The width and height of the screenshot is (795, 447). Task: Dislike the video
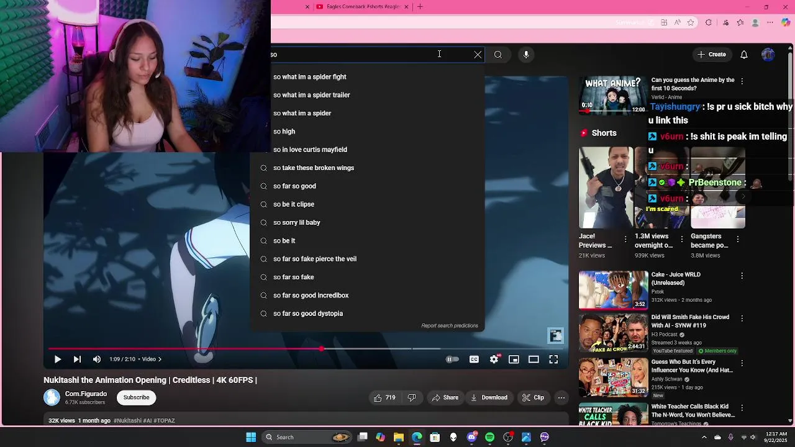click(x=411, y=397)
